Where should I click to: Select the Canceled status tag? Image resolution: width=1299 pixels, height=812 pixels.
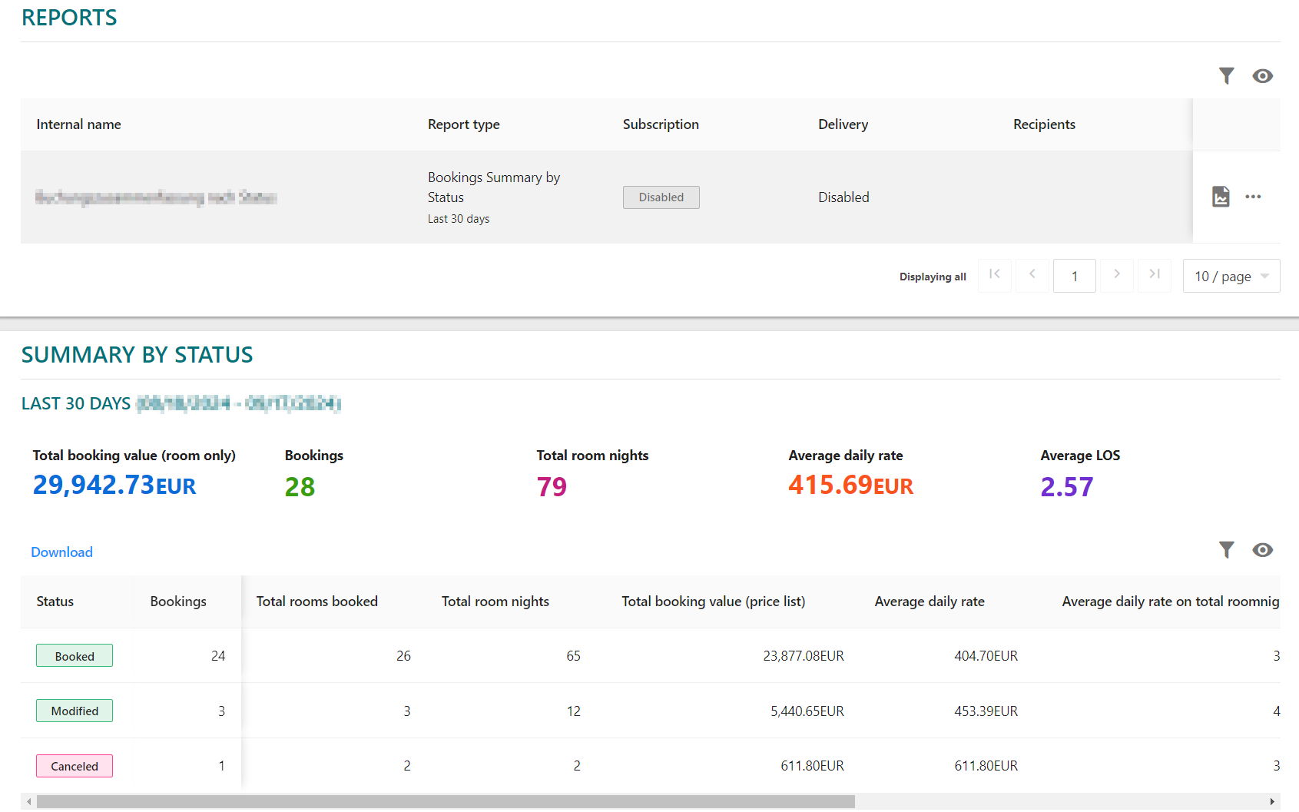[75, 767]
